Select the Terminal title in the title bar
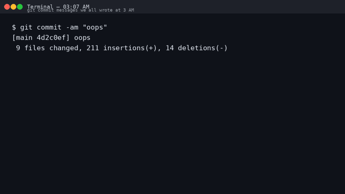 40,6
